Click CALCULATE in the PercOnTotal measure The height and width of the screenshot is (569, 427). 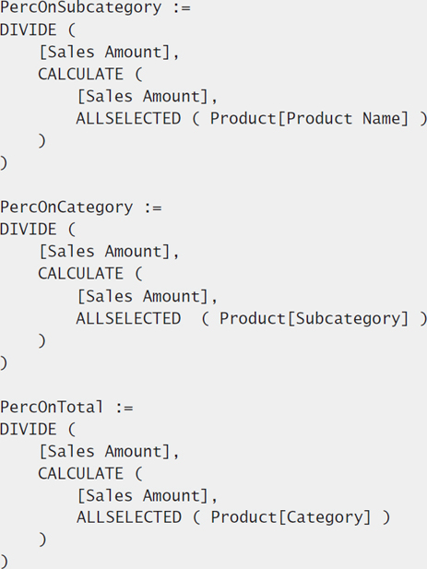80,474
